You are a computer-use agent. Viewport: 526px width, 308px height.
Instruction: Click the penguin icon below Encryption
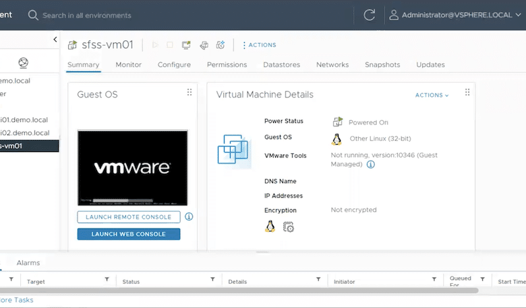270,227
